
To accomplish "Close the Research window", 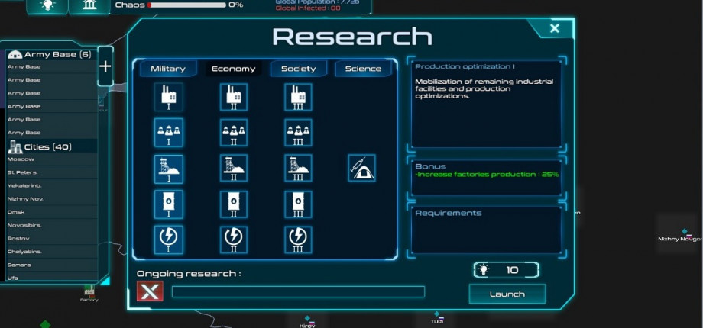I will click(x=555, y=29).
